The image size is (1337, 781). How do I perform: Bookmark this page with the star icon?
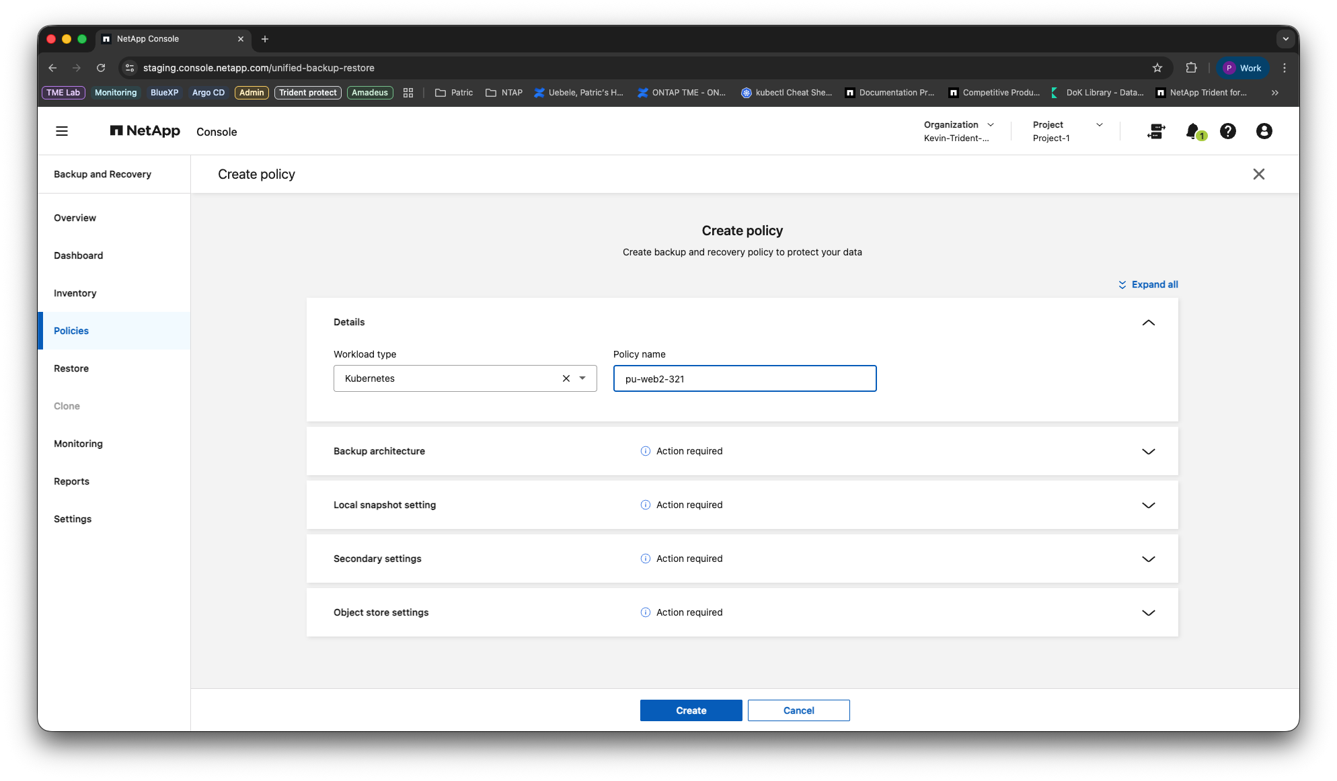[1157, 68]
